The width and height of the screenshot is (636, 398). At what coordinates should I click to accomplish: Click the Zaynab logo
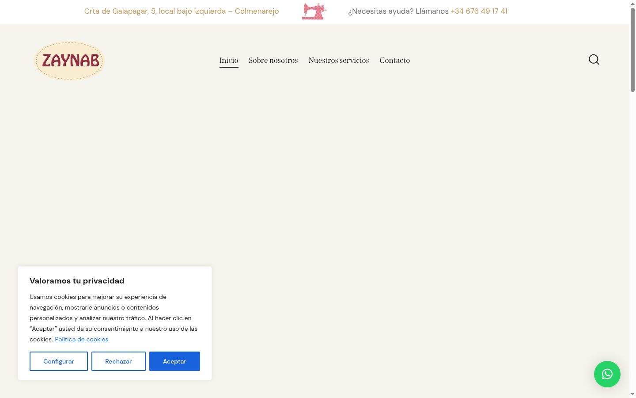pyautogui.click(x=69, y=61)
